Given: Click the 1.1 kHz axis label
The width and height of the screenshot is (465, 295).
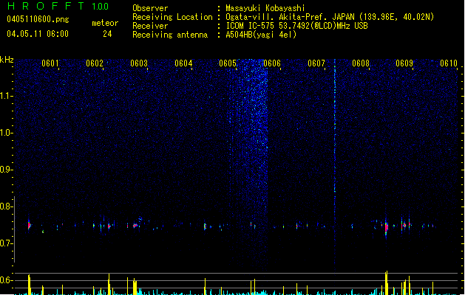Looking at the screenshot, I should [6, 96].
